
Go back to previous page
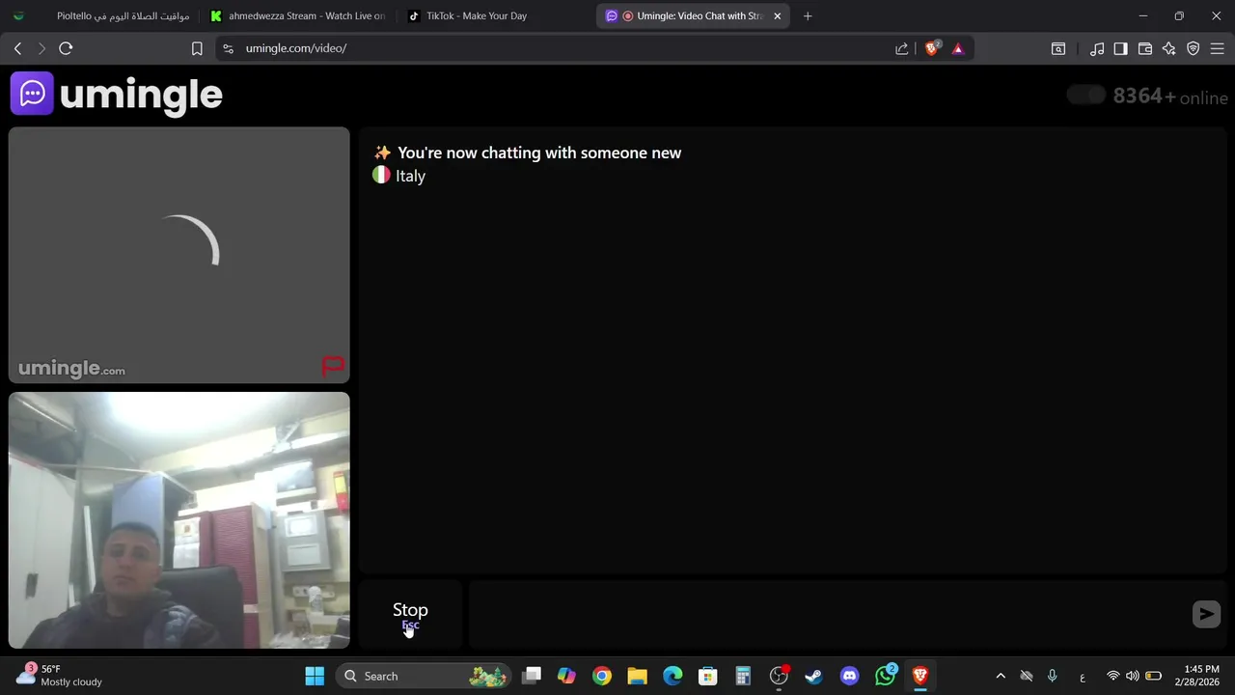point(17,48)
